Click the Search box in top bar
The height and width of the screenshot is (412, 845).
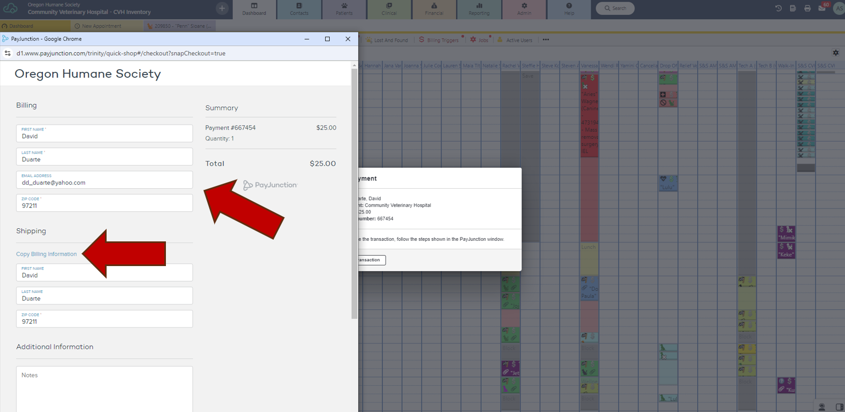(x=615, y=8)
